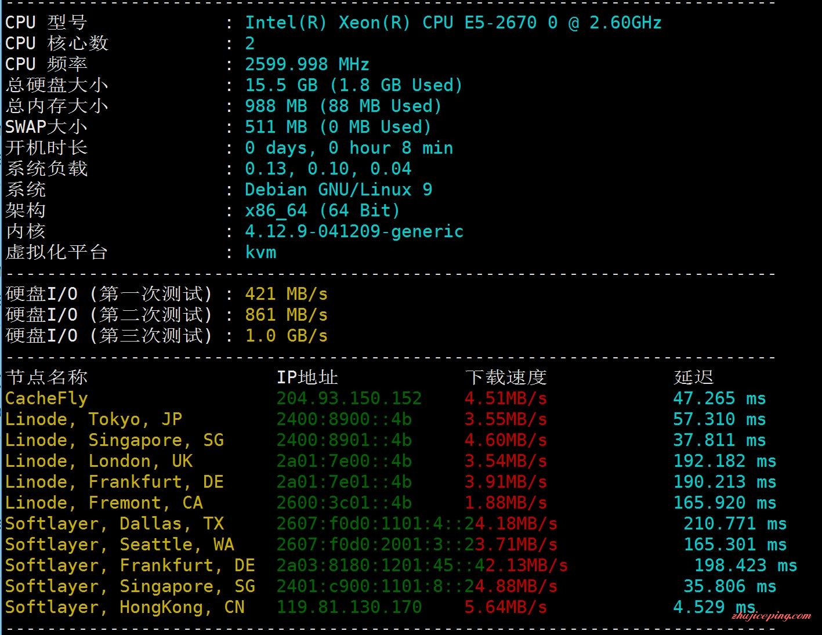Click the CacheFly latency '47.265 ms'

coord(719,398)
